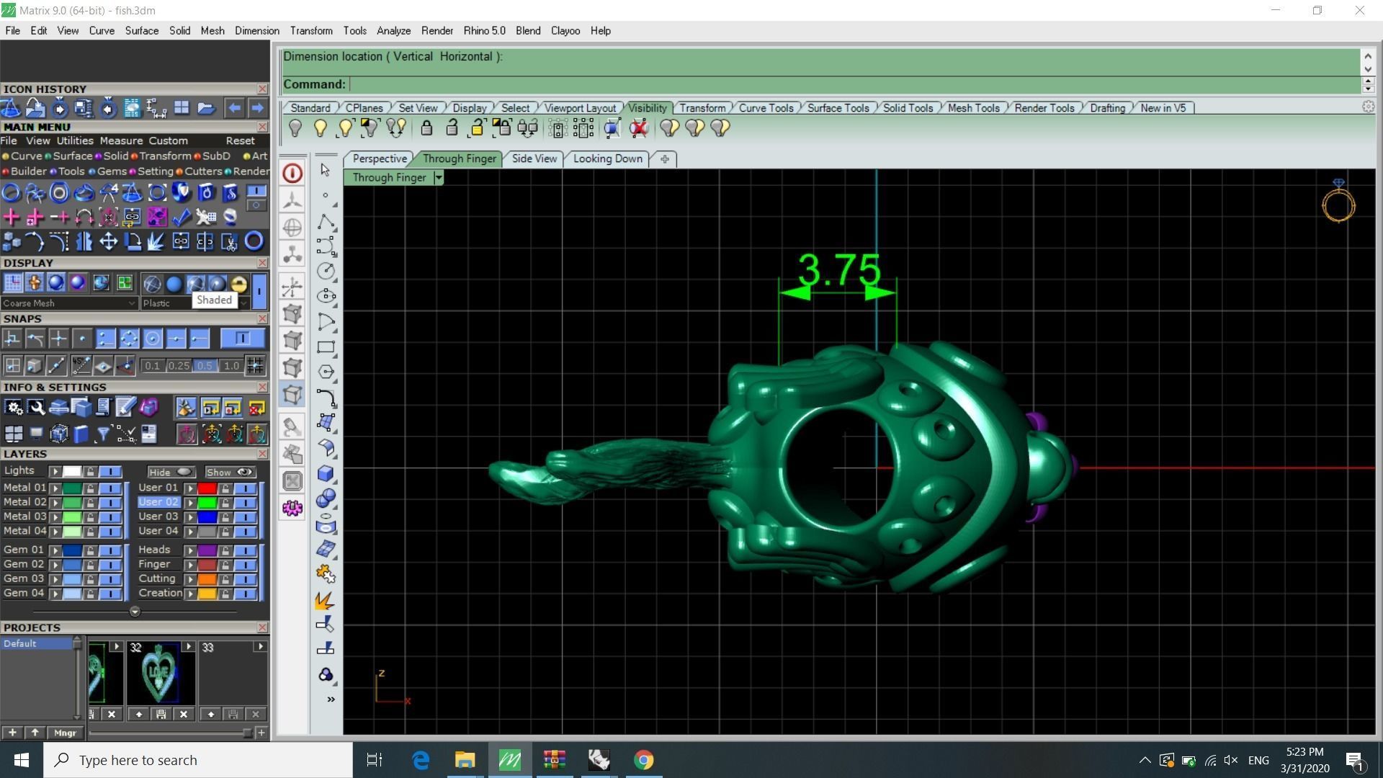This screenshot has width=1383, height=778.
Task: Click the blue check mark icon in Main Menu
Action: pos(181,217)
